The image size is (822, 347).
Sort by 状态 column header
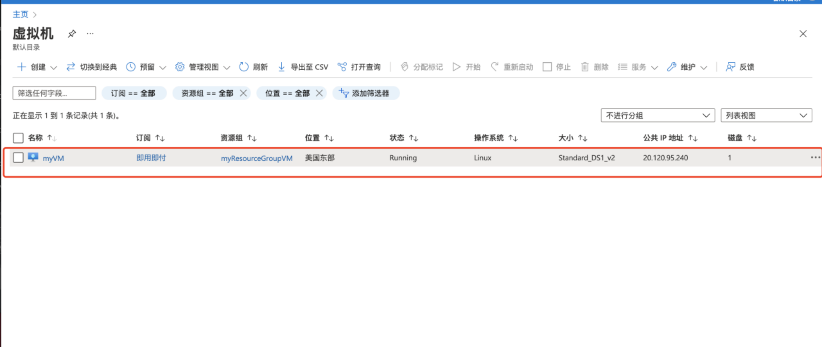404,138
